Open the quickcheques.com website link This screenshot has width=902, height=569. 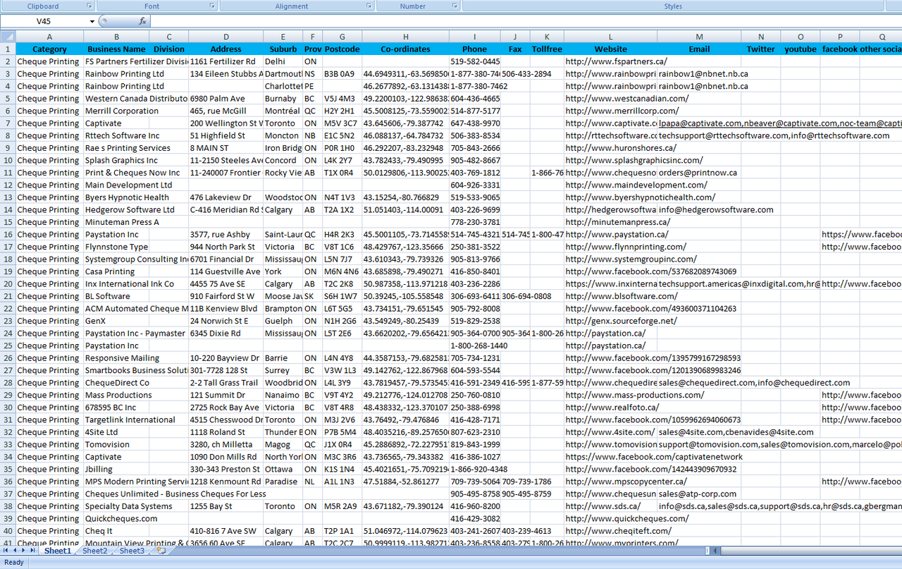627,518
